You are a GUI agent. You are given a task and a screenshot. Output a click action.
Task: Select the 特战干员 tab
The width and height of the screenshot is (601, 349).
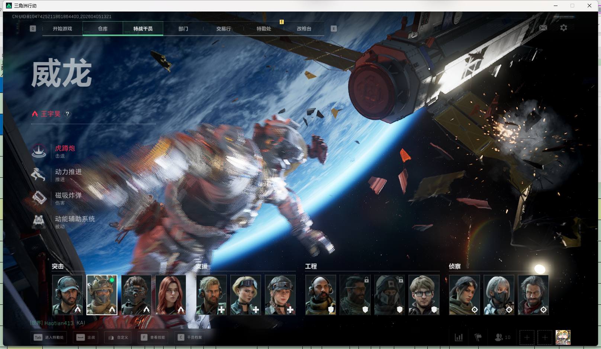143,29
